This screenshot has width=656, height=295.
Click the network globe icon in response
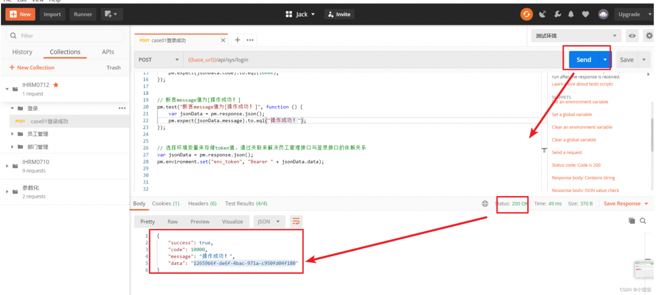tap(485, 204)
